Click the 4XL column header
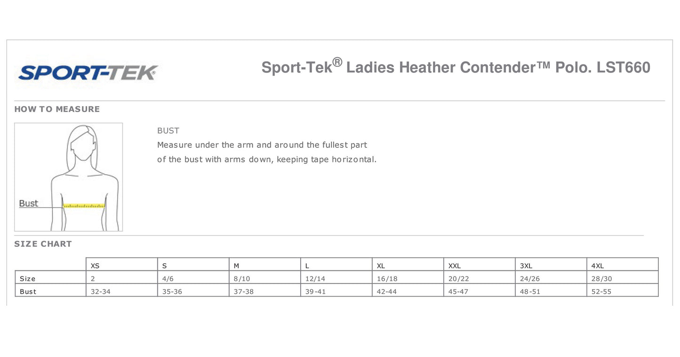Image resolution: width=680 pixels, height=357 pixels. pyautogui.click(x=598, y=266)
